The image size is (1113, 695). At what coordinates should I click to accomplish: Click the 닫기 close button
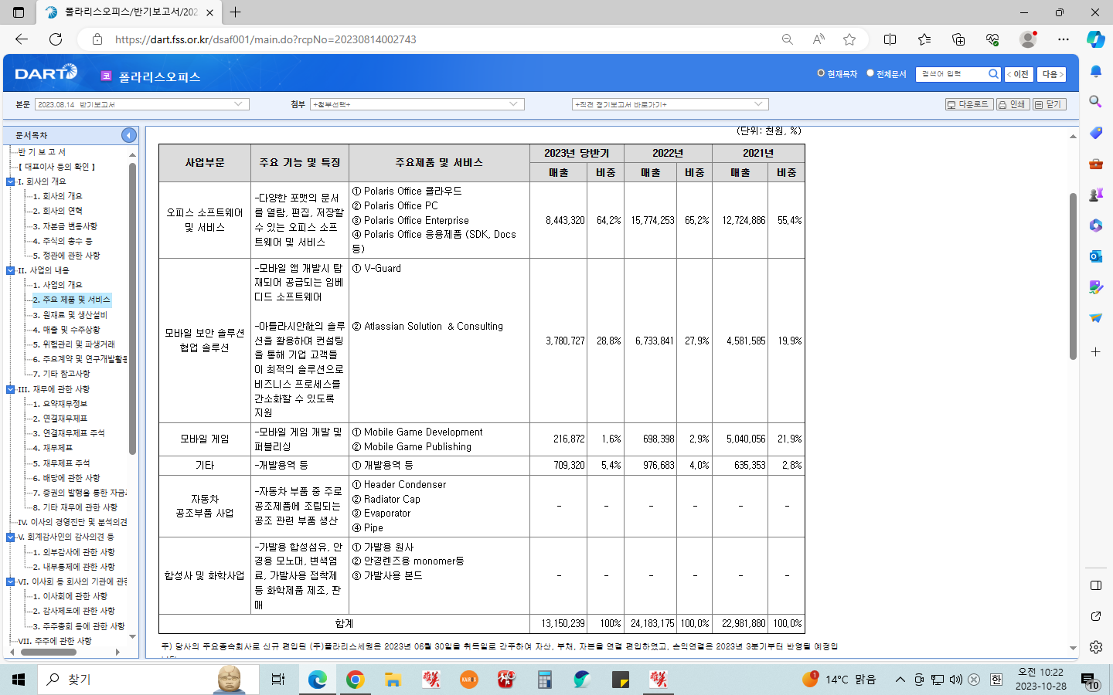1050,104
